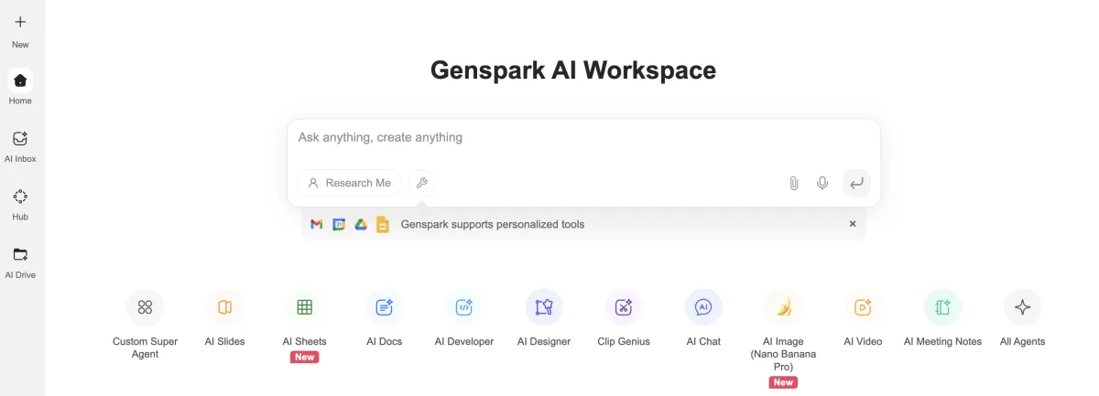Open the tools wrench icon
This screenshot has width=1099, height=396.
tap(422, 183)
